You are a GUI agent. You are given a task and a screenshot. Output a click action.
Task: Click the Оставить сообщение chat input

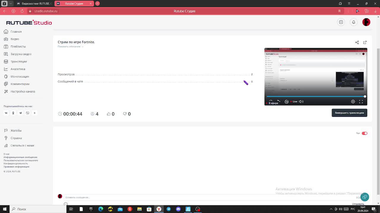pos(208,197)
